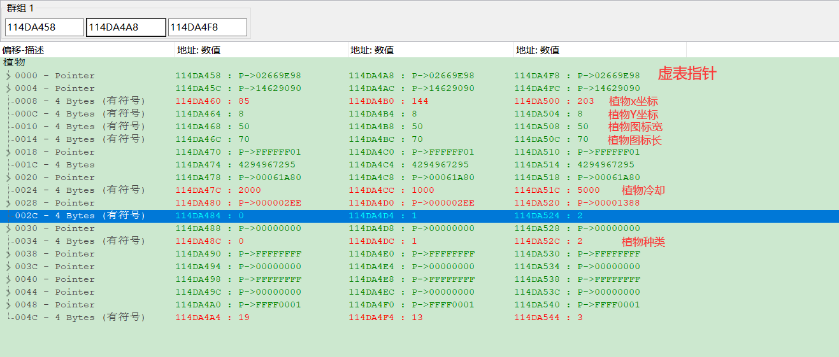Click the 114DA4F8 address input field
This screenshot has height=357, width=839.
[x=208, y=27]
